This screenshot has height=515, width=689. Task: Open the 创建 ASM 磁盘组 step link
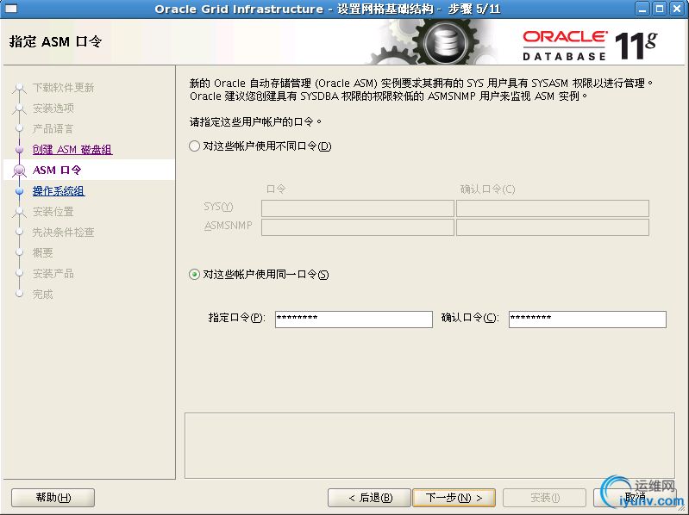[x=72, y=150]
